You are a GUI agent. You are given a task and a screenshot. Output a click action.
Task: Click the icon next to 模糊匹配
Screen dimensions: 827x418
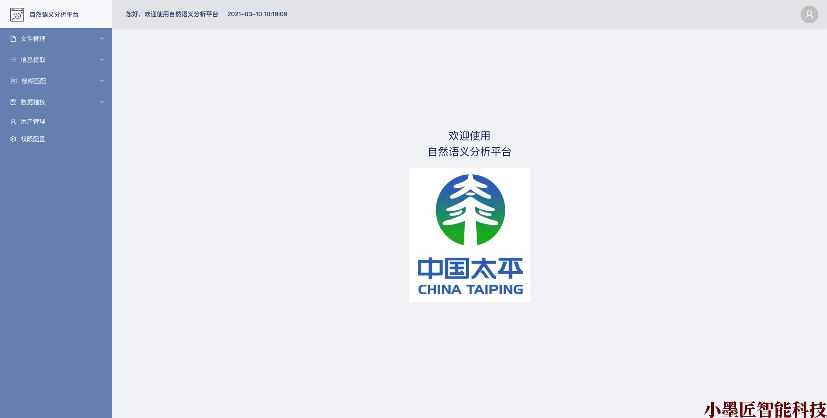[x=14, y=81]
